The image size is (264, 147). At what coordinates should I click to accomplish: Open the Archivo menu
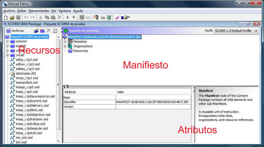point(9,11)
